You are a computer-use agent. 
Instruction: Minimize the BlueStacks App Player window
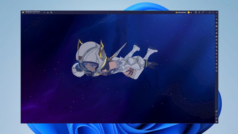(x=206, y=13)
